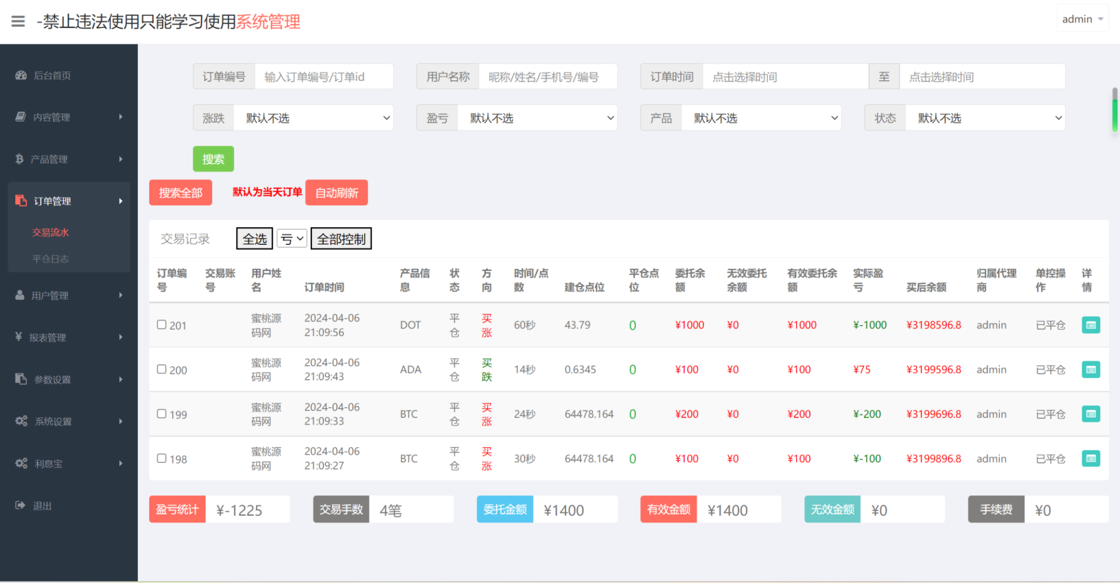Select 平仓日志 in the sidebar
Screen dimensions: 1120x583
(x=51, y=258)
